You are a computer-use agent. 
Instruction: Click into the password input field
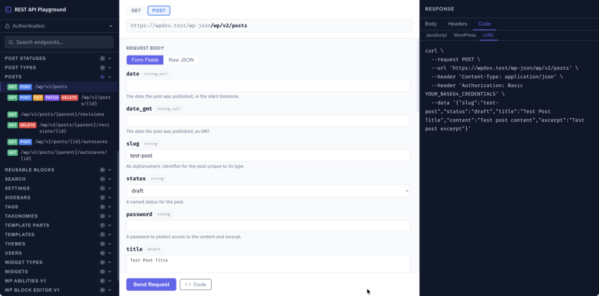click(268, 226)
